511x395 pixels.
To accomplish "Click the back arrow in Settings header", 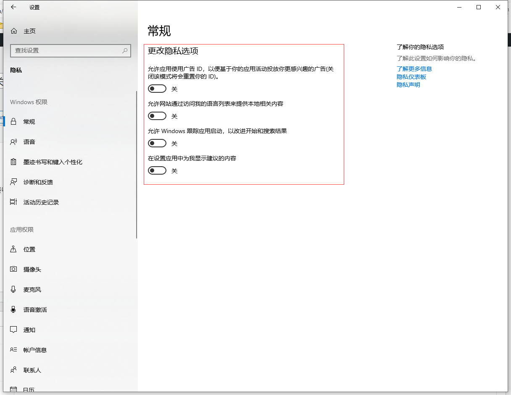I will pos(13,7).
